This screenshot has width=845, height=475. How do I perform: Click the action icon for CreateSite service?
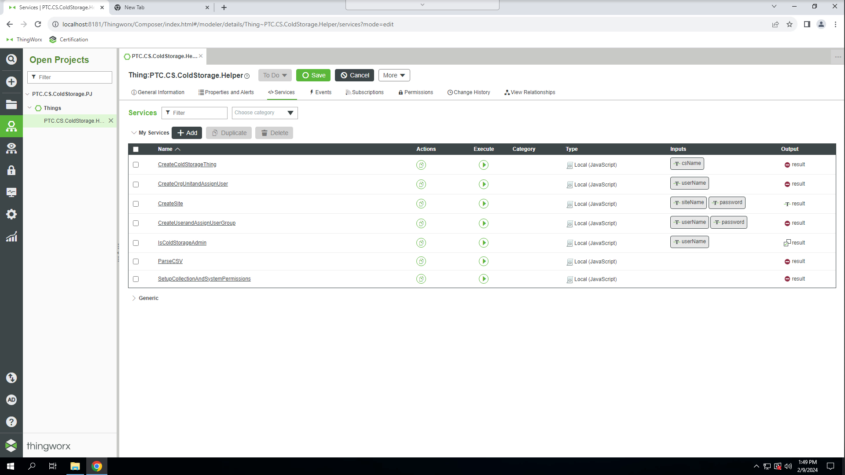(x=421, y=204)
